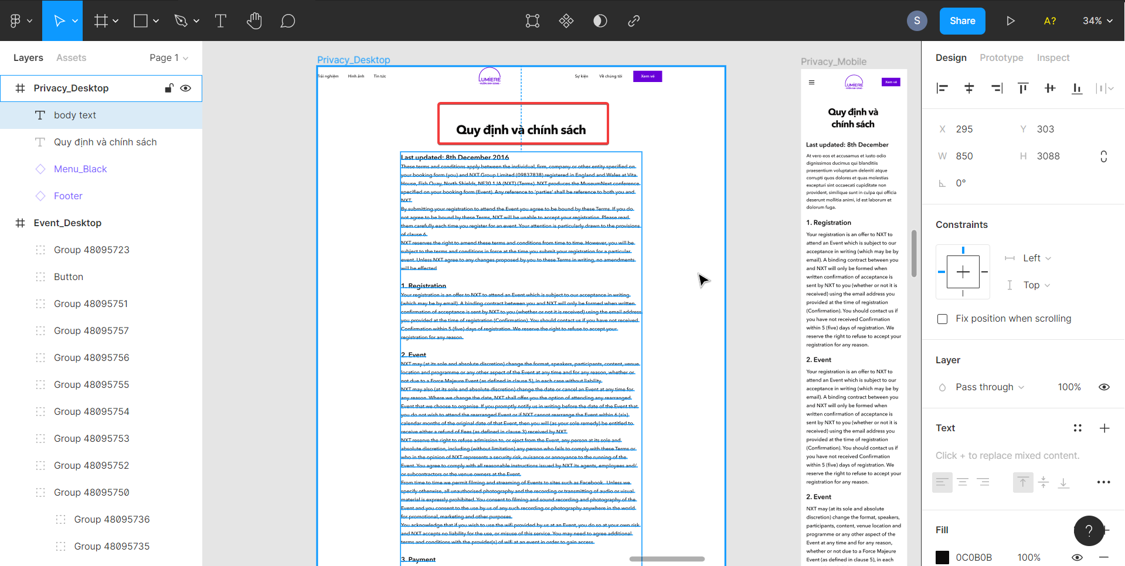Set text align center
The height and width of the screenshot is (566, 1125).
click(963, 482)
